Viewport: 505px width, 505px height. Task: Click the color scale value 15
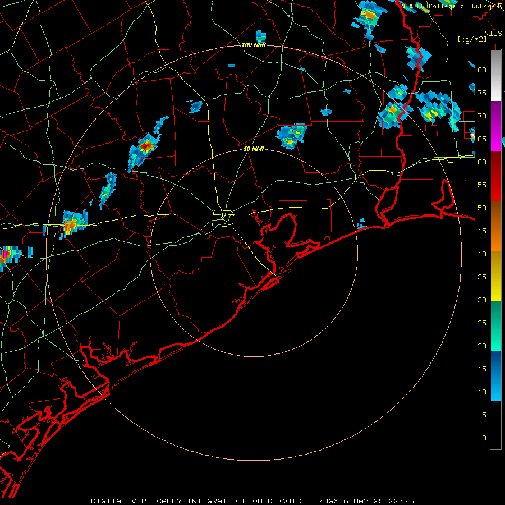coord(482,369)
